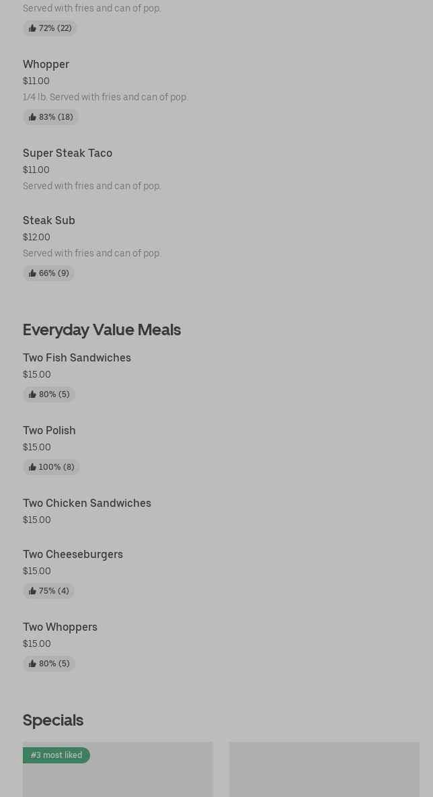The height and width of the screenshot is (797, 433).
Task: Click thumbs-up icon under Two Whoppers
Action: (32, 664)
